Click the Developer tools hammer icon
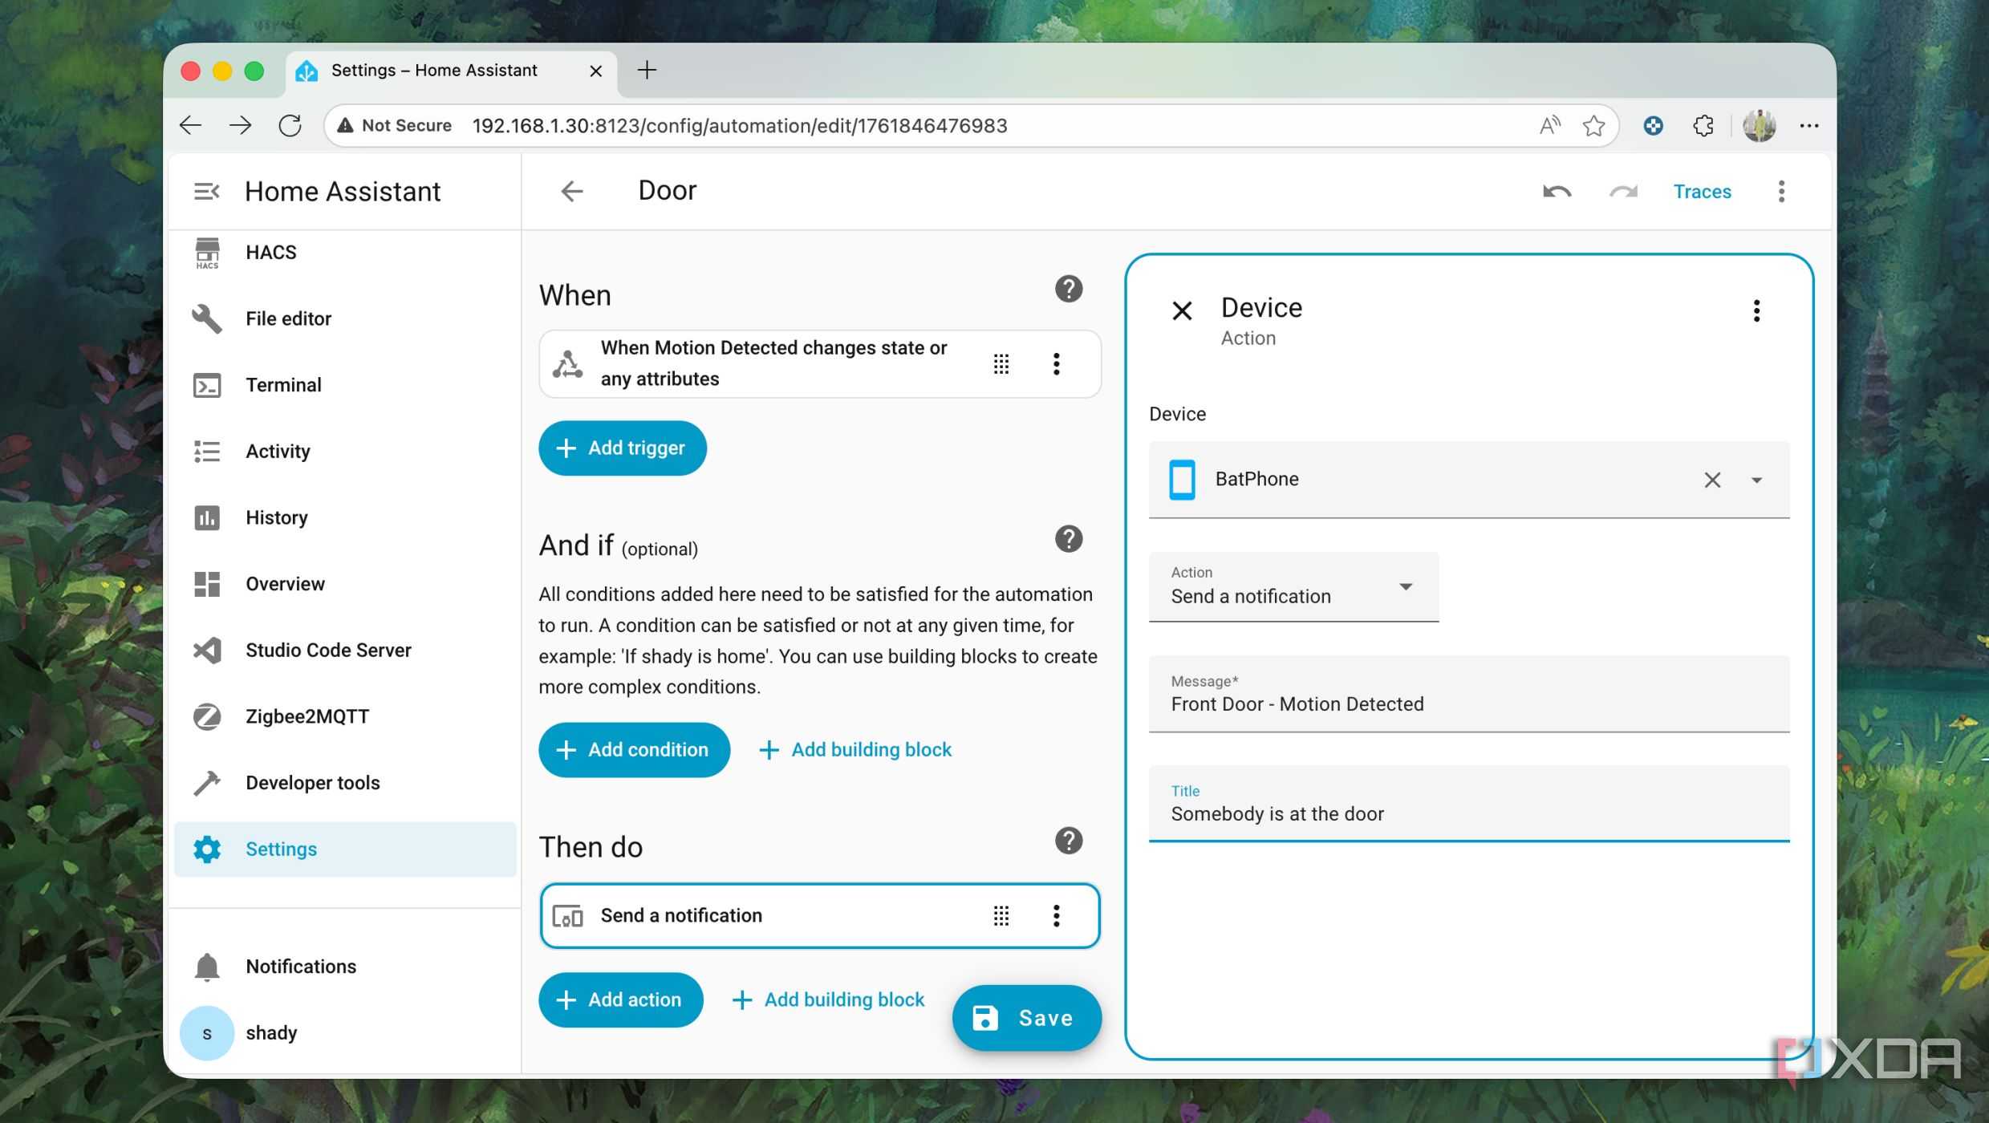This screenshot has height=1123, width=1989. [x=207, y=783]
